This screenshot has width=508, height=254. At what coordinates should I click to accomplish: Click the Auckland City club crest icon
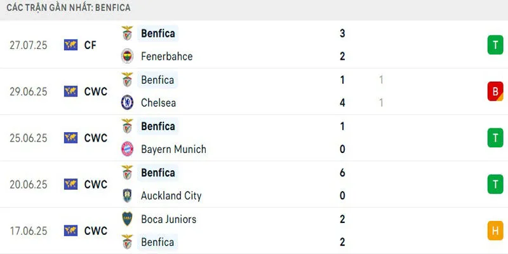[x=128, y=196]
